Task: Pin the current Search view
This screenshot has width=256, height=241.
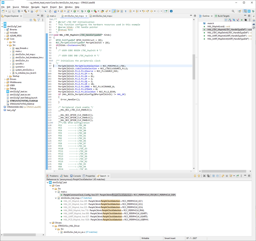Action: point(238,176)
